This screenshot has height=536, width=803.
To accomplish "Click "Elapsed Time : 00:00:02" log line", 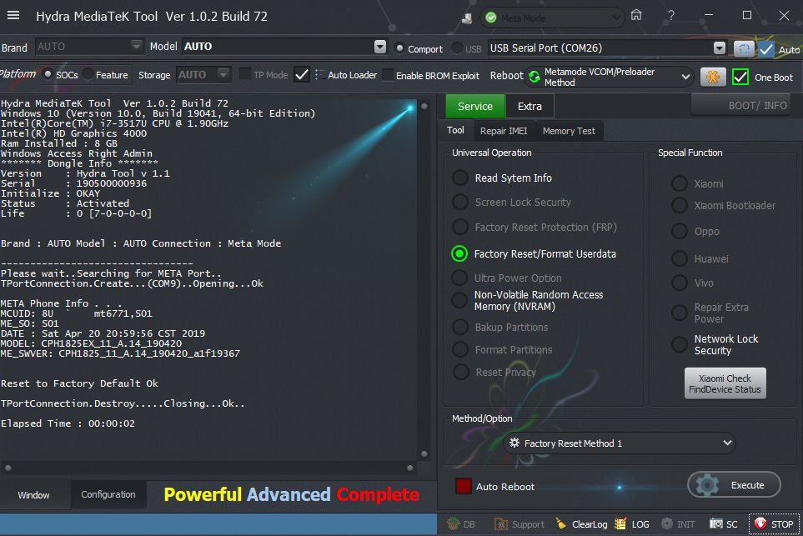I will click(68, 423).
